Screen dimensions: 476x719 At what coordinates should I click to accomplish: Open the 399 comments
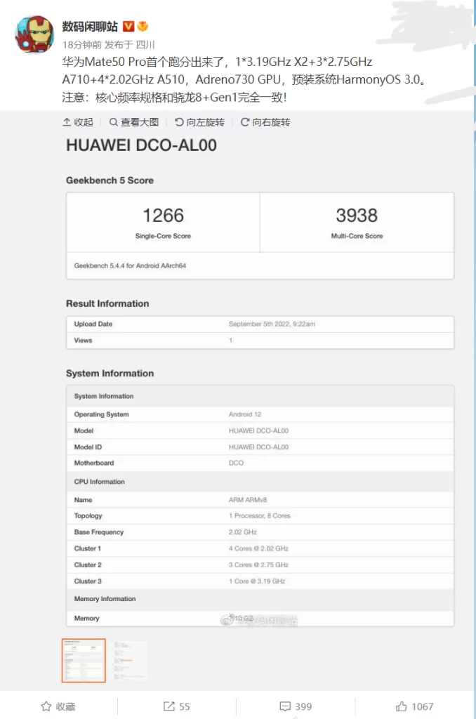tap(296, 706)
